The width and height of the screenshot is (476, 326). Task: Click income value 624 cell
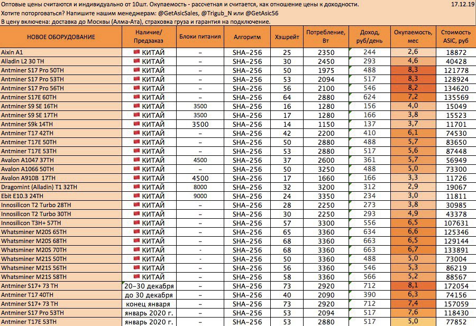click(x=370, y=97)
